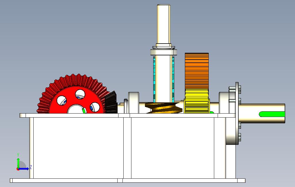Pick the yellow spur gear
295x187 pixels.
coord(197,101)
